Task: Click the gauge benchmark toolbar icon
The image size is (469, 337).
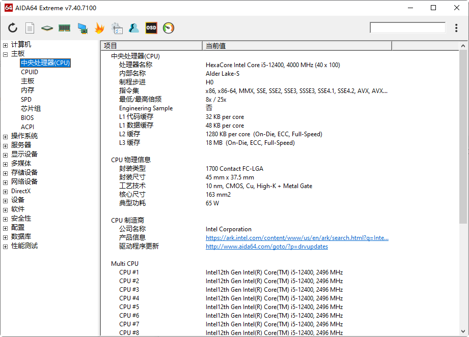Action: 168,28
